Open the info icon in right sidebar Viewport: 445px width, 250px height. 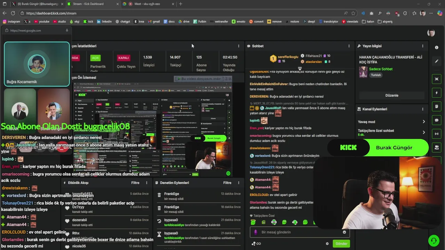point(437,47)
